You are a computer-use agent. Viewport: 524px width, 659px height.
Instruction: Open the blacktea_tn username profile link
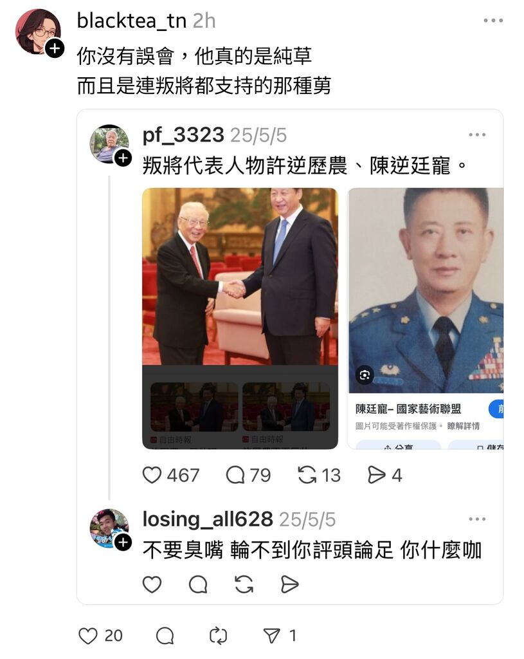coord(132,20)
